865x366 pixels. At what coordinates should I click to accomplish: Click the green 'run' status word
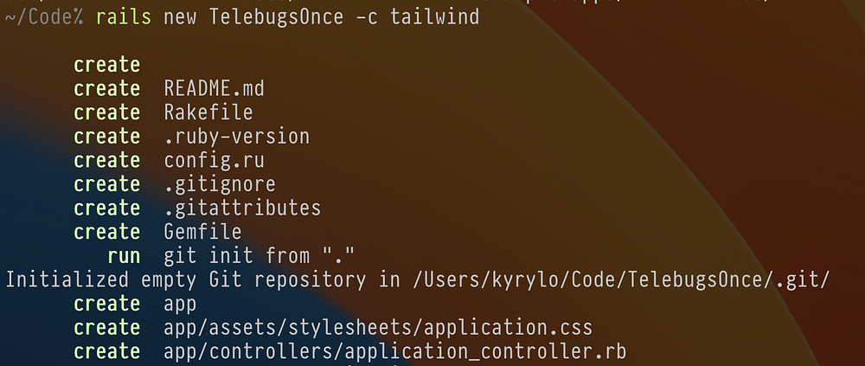[x=124, y=256]
